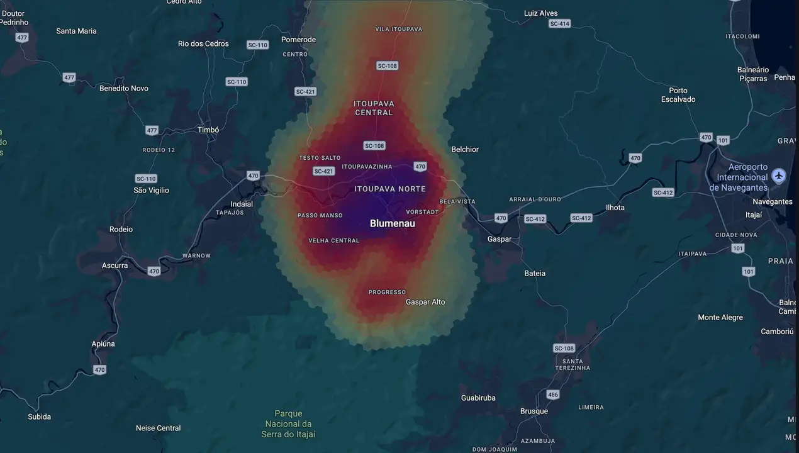The width and height of the screenshot is (799, 453).
Task: Click the Brusque city label
Action: click(534, 411)
